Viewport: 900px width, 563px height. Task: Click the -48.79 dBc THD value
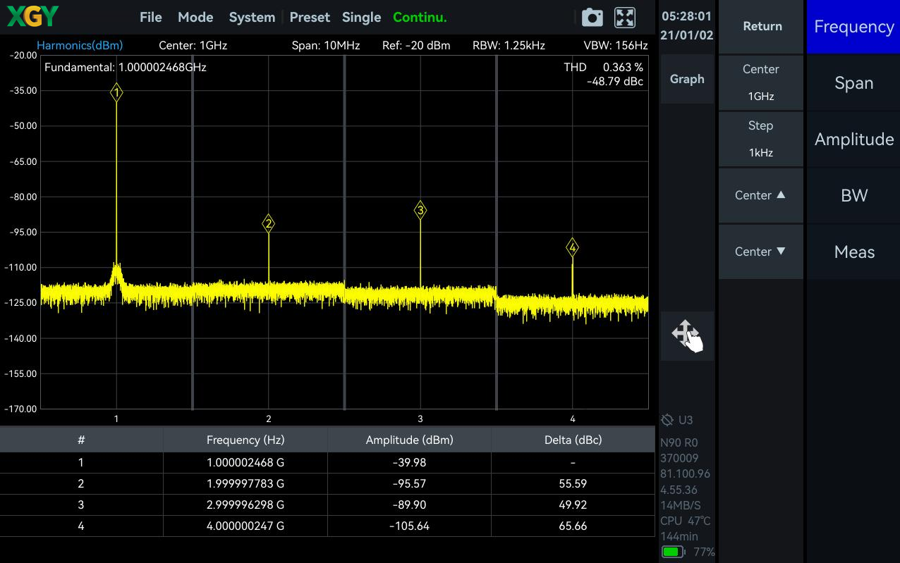[x=615, y=82]
